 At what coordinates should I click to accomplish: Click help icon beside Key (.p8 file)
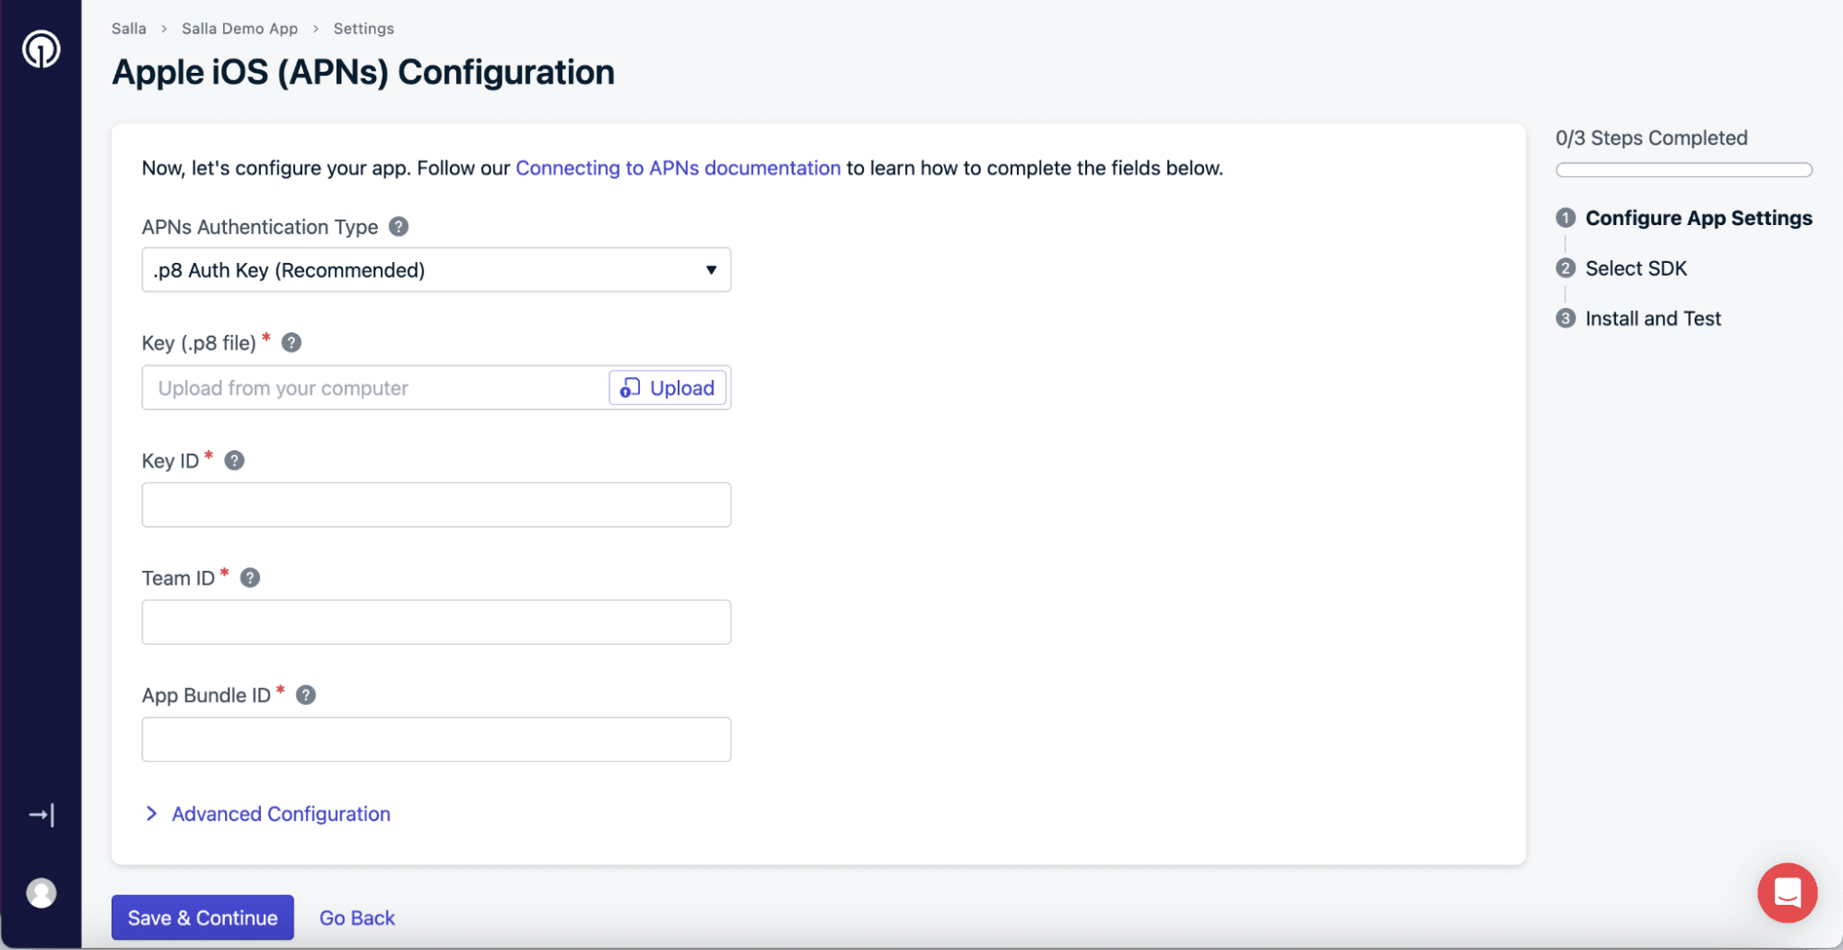291,343
